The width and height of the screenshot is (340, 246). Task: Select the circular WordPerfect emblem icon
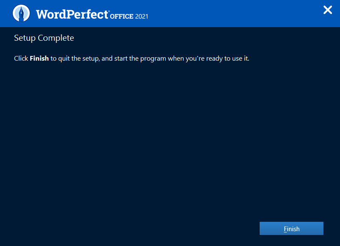point(21,13)
